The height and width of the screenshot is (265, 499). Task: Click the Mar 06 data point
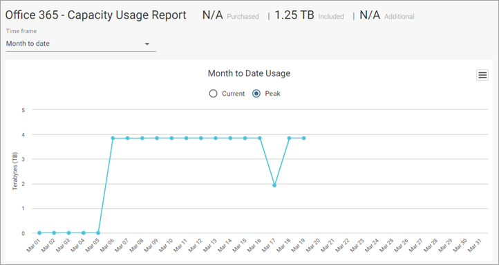[113, 138]
